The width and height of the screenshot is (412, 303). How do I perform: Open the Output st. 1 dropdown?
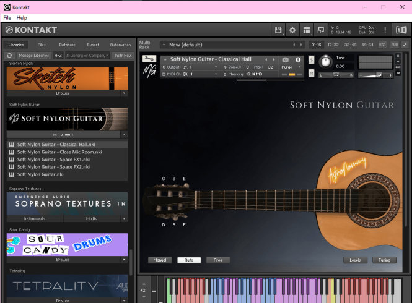[x=190, y=67]
